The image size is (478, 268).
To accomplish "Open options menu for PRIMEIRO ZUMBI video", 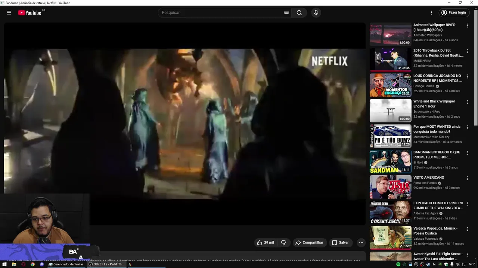I will click(x=468, y=204).
